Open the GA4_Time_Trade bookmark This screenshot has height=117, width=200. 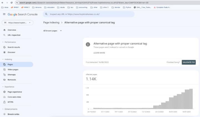[x=142, y=8]
